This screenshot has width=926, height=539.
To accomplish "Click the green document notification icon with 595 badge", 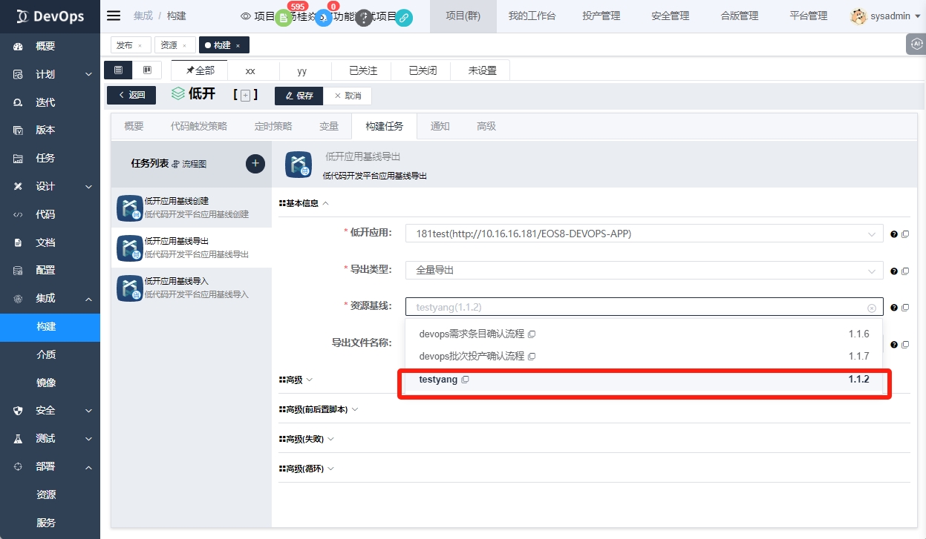I will click(x=283, y=19).
